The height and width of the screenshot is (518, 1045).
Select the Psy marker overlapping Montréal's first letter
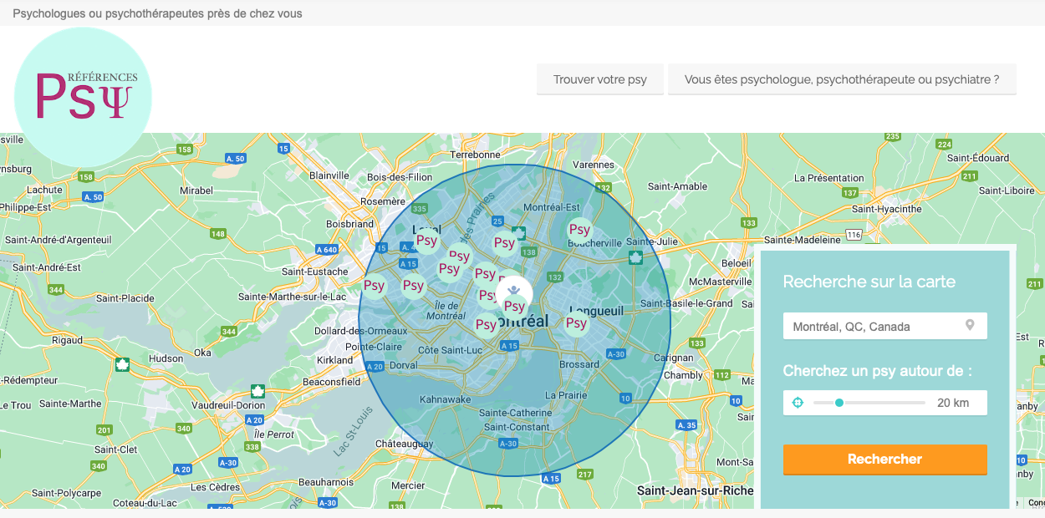[x=486, y=325]
